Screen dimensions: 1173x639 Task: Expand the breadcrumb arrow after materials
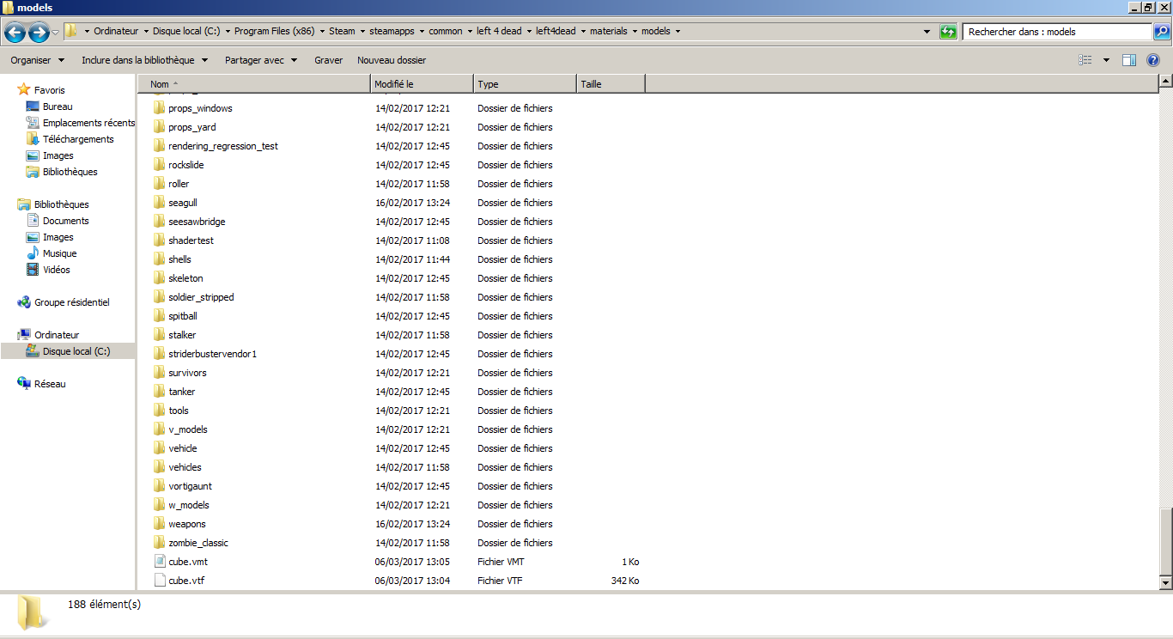click(x=633, y=32)
